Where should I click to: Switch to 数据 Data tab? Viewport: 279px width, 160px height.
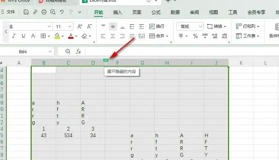(175, 12)
